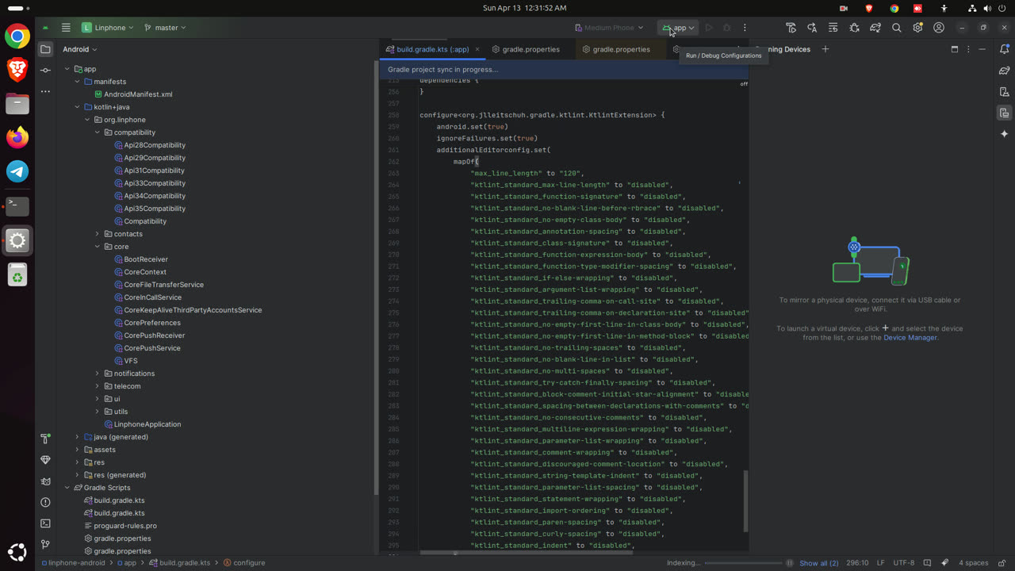Screen dimensions: 1015x571
Task: Click Attach Debugger to Android Process icon
Action: 854,28
